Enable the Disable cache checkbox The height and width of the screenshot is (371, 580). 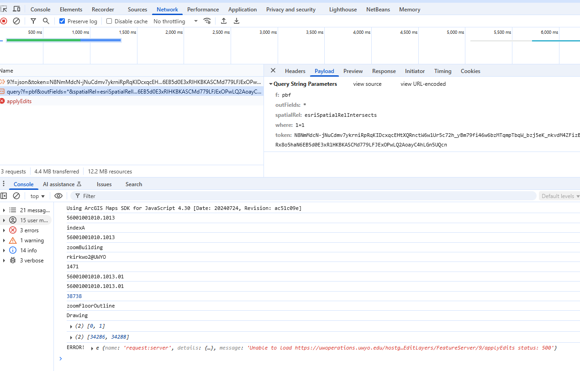coord(109,21)
